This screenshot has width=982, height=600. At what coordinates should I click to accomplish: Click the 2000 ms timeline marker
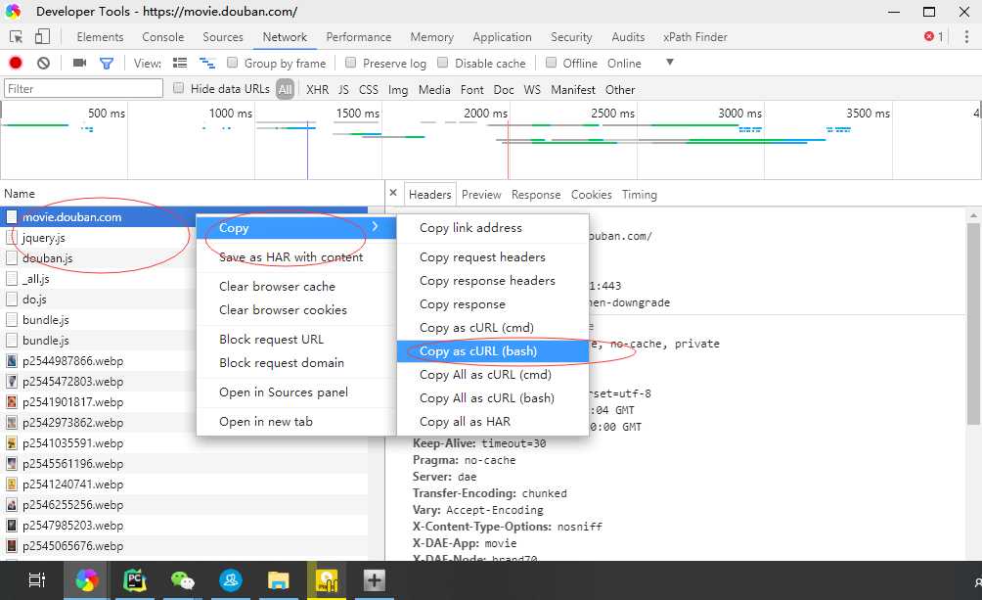click(x=485, y=113)
